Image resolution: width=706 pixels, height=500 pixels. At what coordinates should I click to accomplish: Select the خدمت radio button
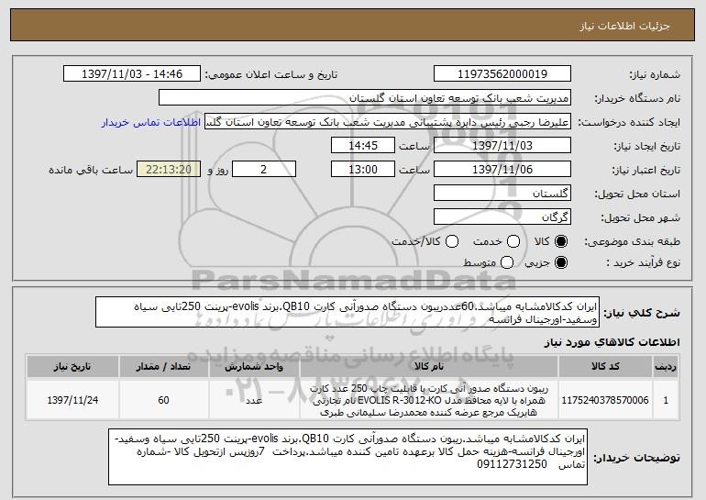513,241
